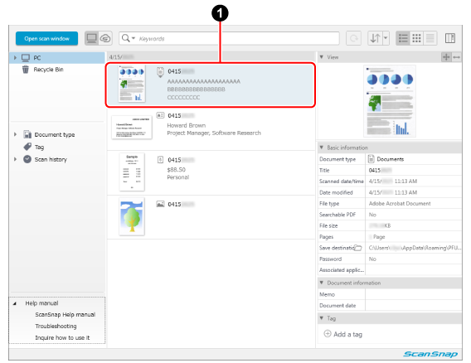Expand the PC tree node
The image size is (471, 363).
(15, 57)
